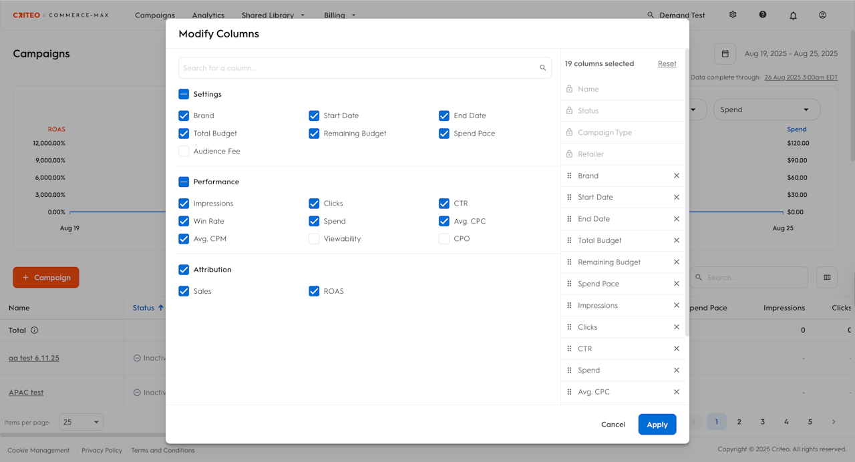Image resolution: width=855 pixels, height=462 pixels.
Task: Open the help question mark icon
Action: click(x=763, y=15)
